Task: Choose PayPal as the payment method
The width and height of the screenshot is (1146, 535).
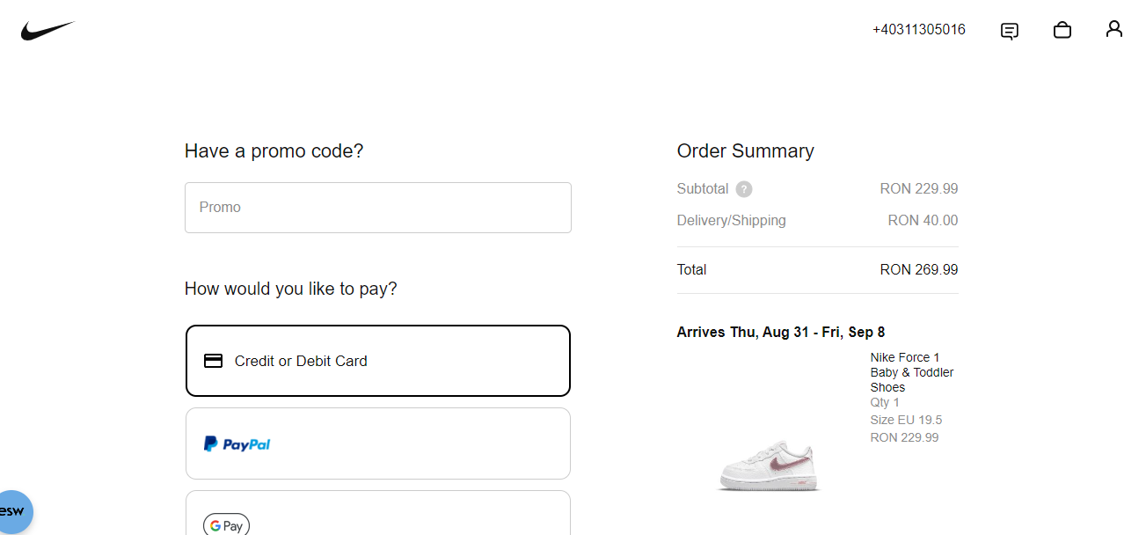Action: [377, 443]
